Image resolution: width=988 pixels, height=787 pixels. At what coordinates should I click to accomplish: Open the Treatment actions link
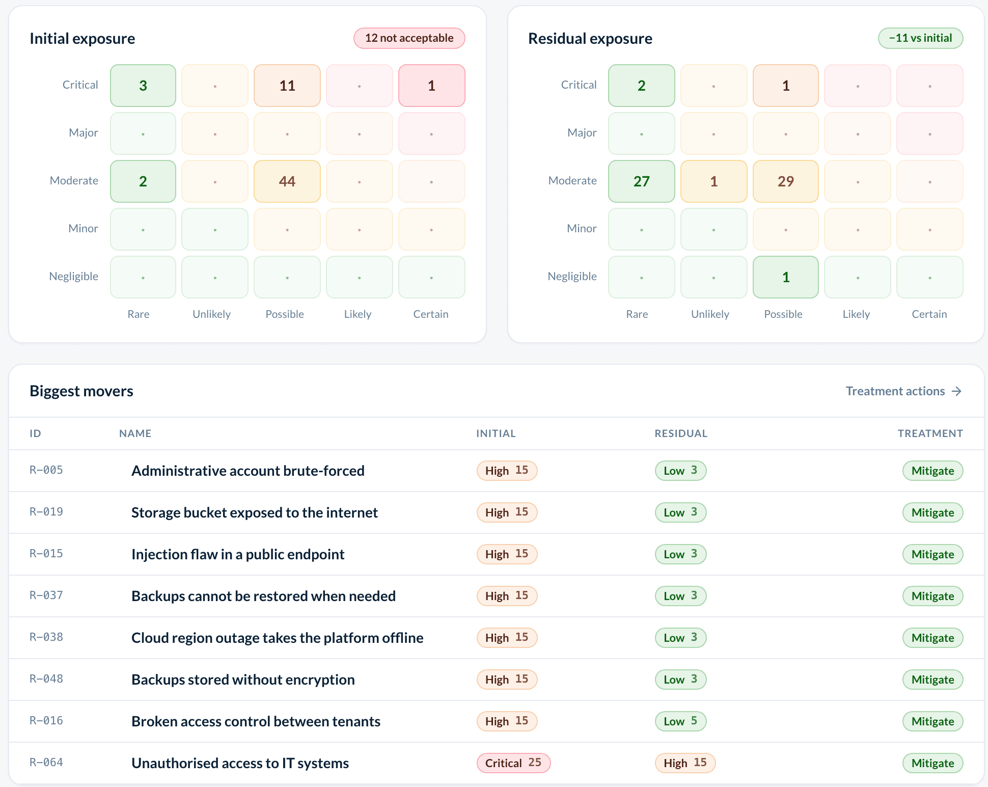(x=904, y=391)
